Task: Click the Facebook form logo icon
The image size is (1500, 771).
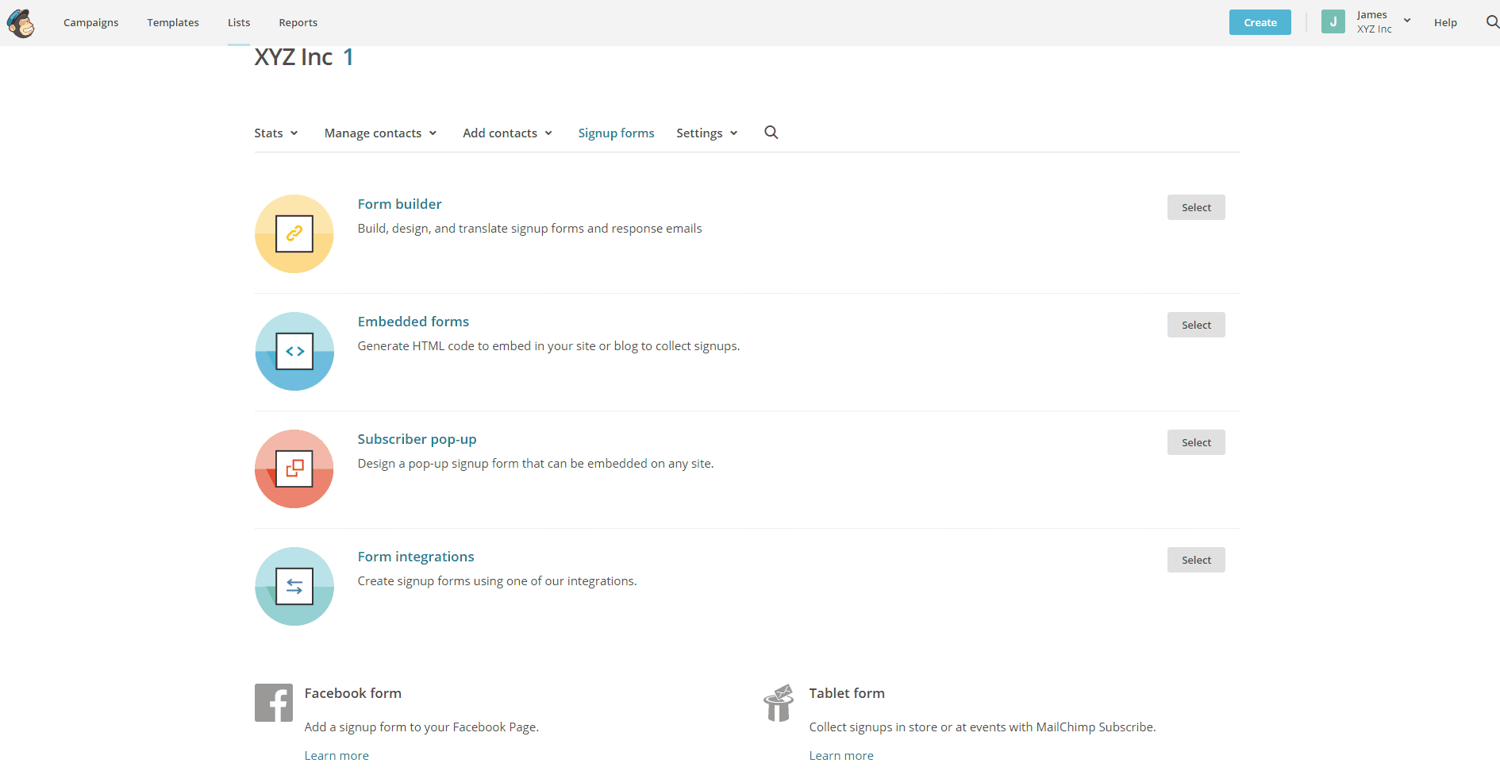Action: [x=274, y=703]
